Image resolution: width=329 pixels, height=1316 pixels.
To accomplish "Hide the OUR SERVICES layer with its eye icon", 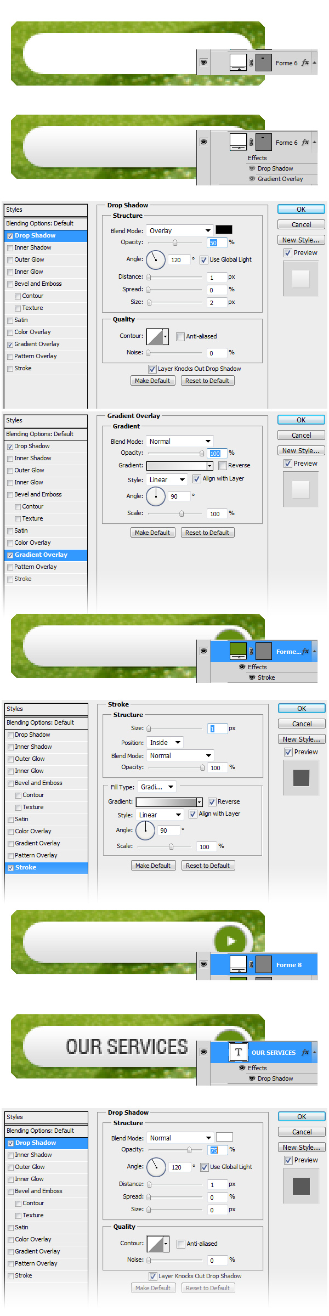I will [x=203, y=1052].
